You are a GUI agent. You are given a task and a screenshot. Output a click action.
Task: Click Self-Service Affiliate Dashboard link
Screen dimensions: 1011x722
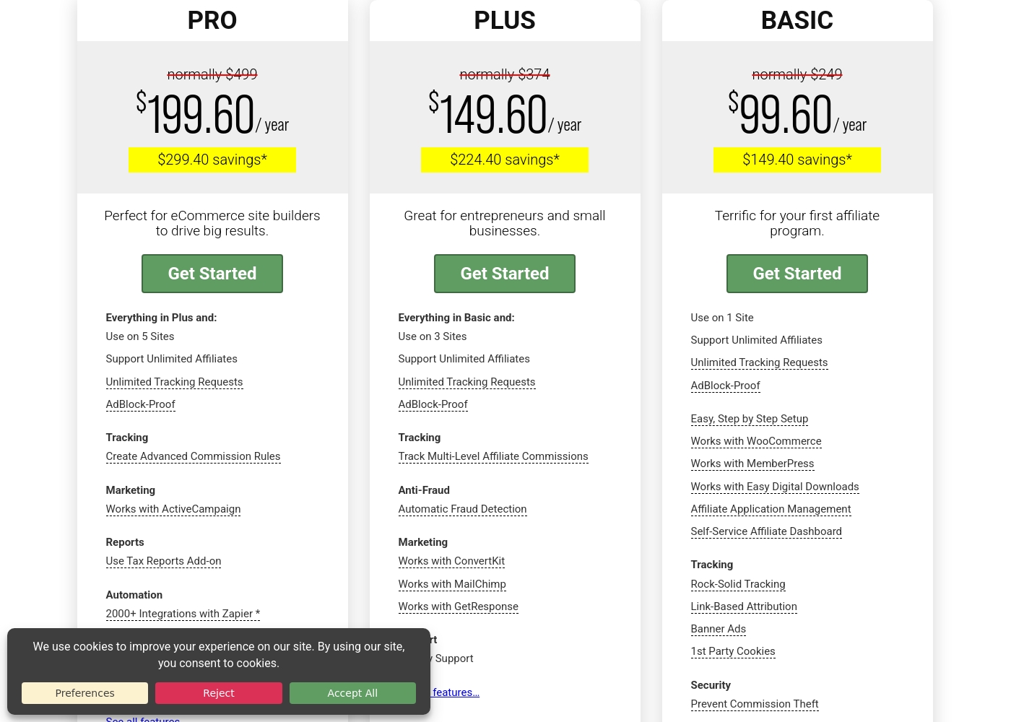(x=766, y=531)
